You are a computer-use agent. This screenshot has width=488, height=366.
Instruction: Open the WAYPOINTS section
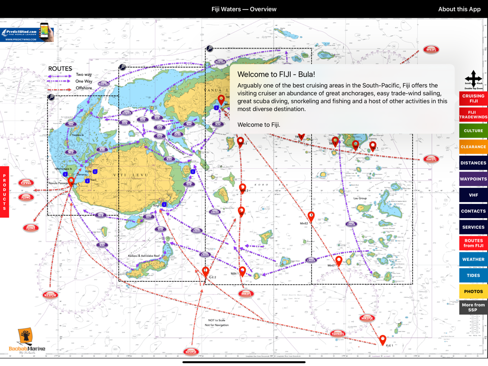point(473,179)
